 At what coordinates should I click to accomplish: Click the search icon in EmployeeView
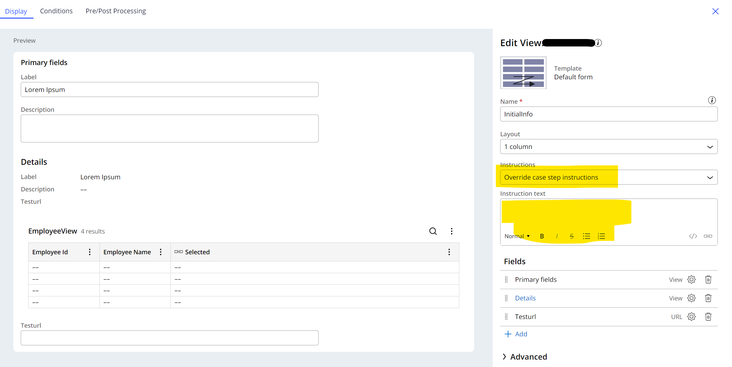coord(432,231)
